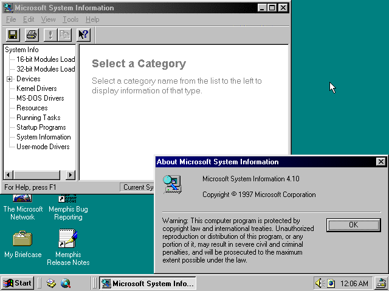Select Kernel Drivers in the tree
Image resolution: width=389 pixels, height=291 pixels.
[36, 89]
